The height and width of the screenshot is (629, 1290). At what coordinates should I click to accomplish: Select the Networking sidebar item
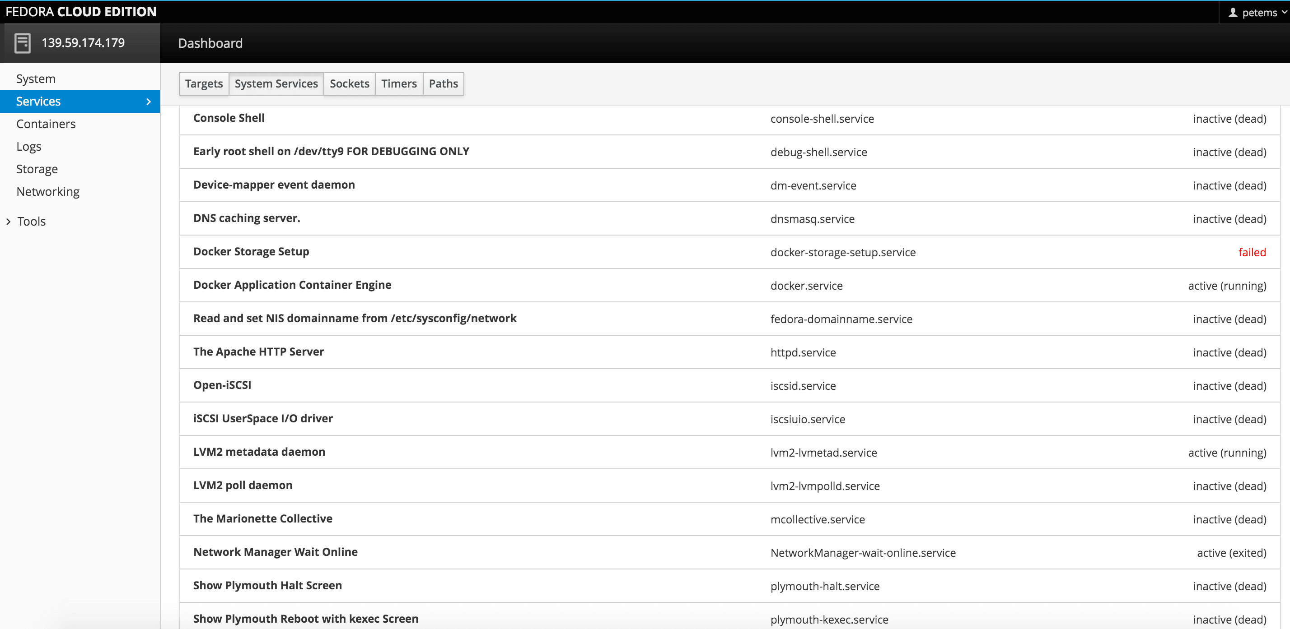[x=47, y=191]
